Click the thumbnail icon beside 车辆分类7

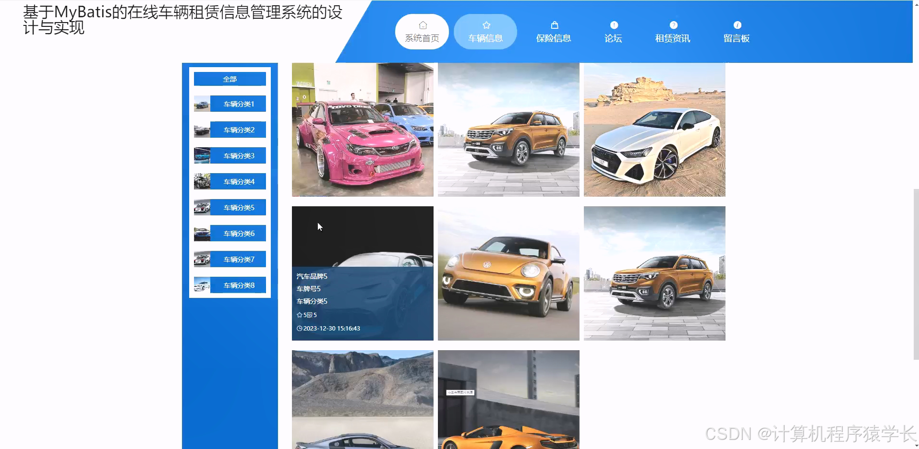coord(202,260)
